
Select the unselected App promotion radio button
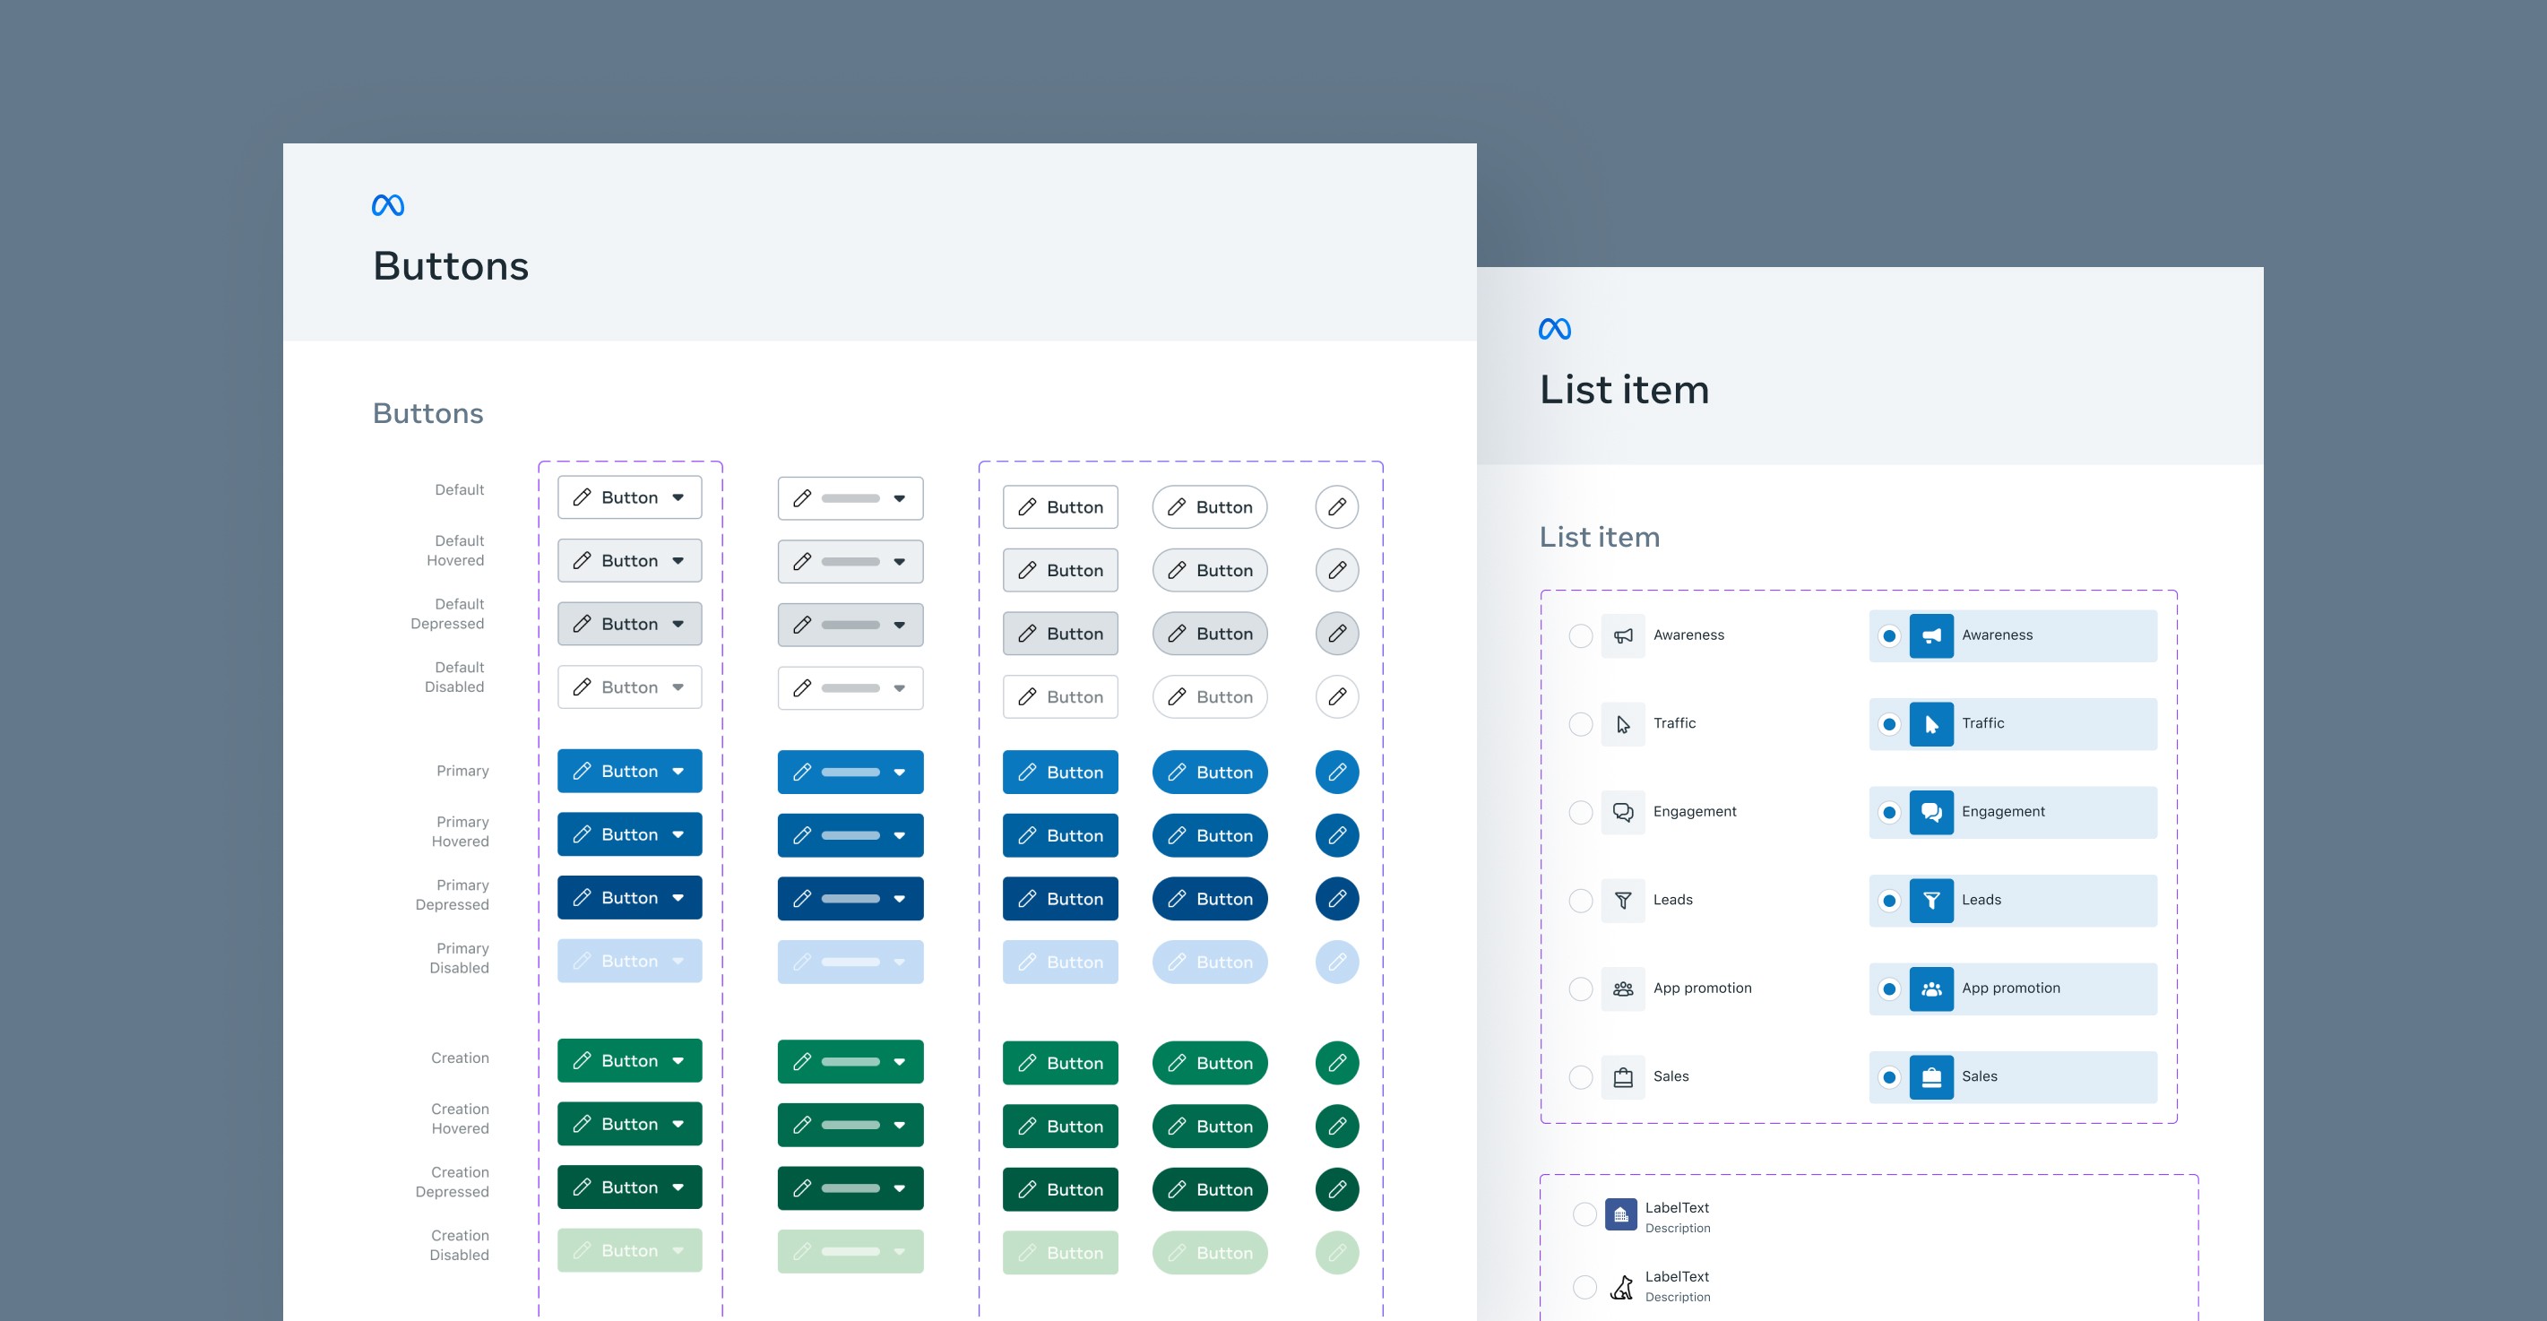click(1580, 989)
